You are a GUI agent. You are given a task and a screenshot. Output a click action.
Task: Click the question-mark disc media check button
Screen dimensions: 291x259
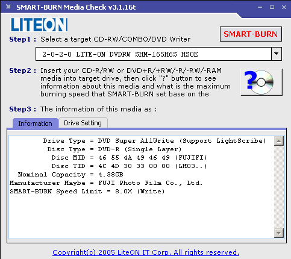coord(261,82)
